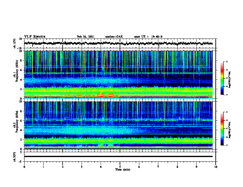This screenshot has height=187, width=243.
Task: Click the "8" kHz tick on ch.1 spectrogram
Action: click(21, 61)
